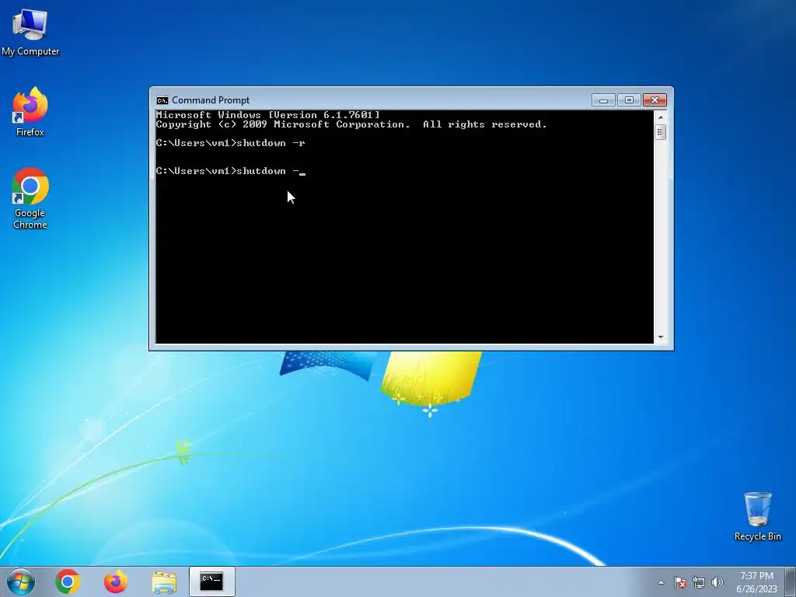
Task: Close the Command Prompt window
Action: click(x=655, y=100)
